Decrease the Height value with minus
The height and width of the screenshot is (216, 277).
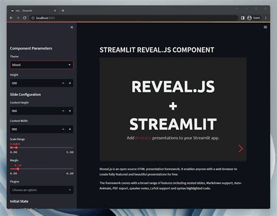pyautogui.click(x=63, y=83)
